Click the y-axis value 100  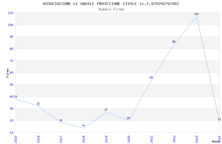11,25
